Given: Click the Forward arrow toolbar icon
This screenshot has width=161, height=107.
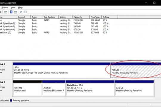Looking at the screenshot, I should (x=1, y=12).
